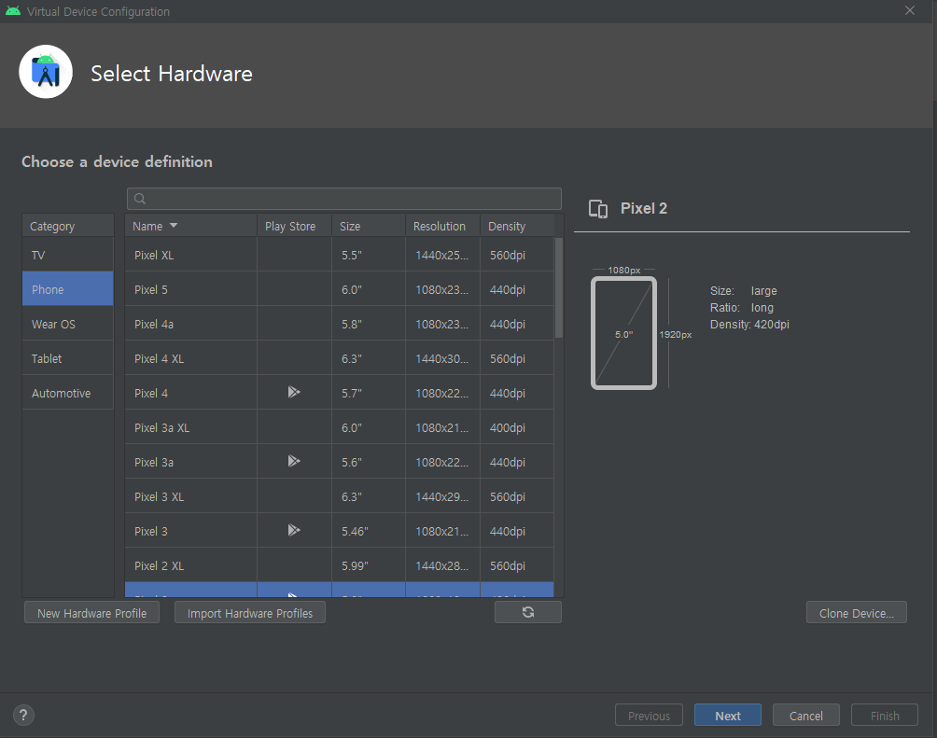Focus the device search input field
The height and width of the screenshot is (738, 937).
pyautogui.click(x=344, y=199)
